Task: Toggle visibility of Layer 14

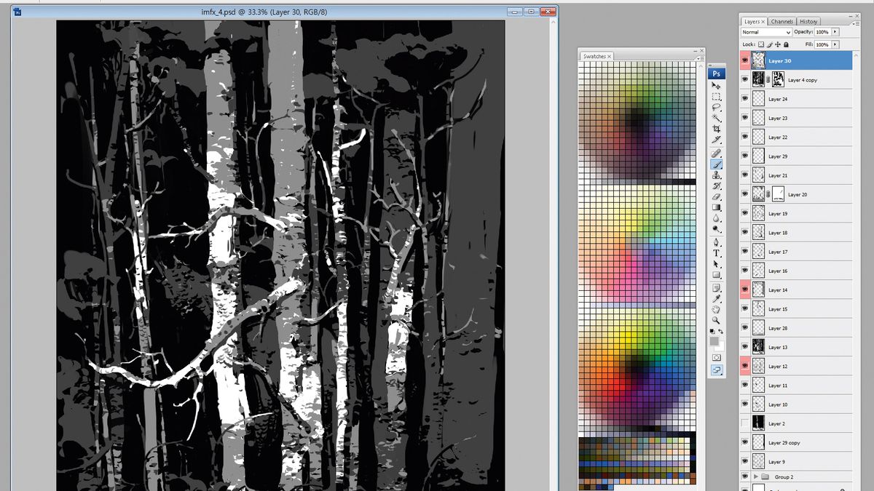Action: [744, 290]
